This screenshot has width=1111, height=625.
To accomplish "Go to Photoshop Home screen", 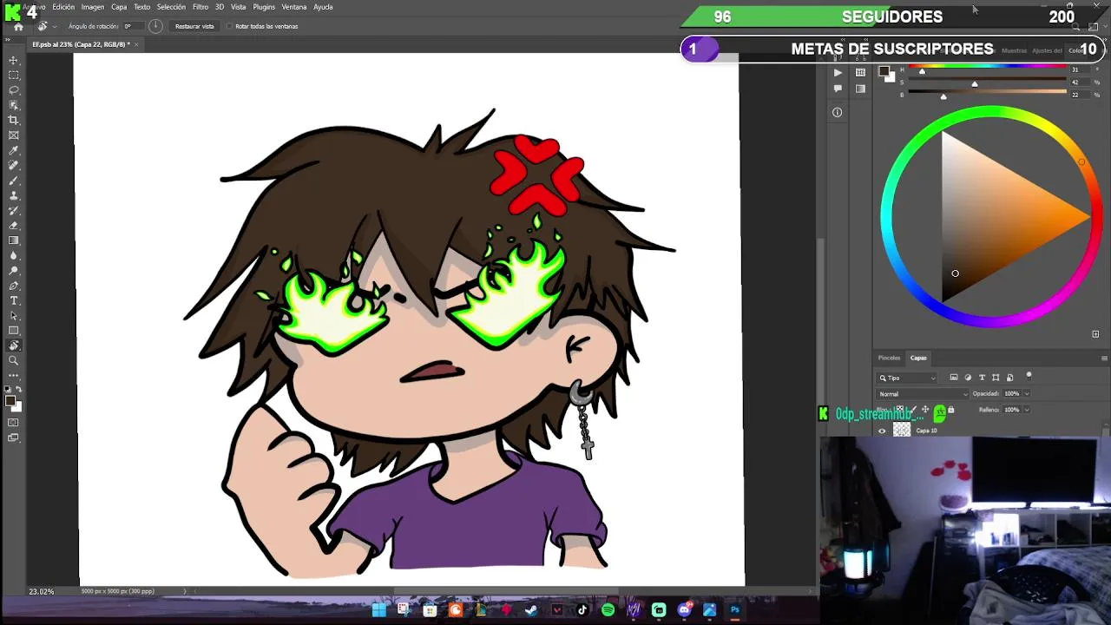I will (18, 27).
